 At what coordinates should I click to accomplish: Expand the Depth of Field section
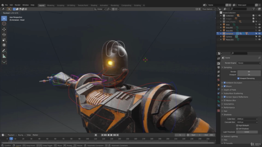click(x=230, y=90)
